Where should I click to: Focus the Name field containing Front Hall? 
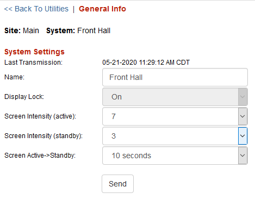pyautogui.click(x=175, y=77)
